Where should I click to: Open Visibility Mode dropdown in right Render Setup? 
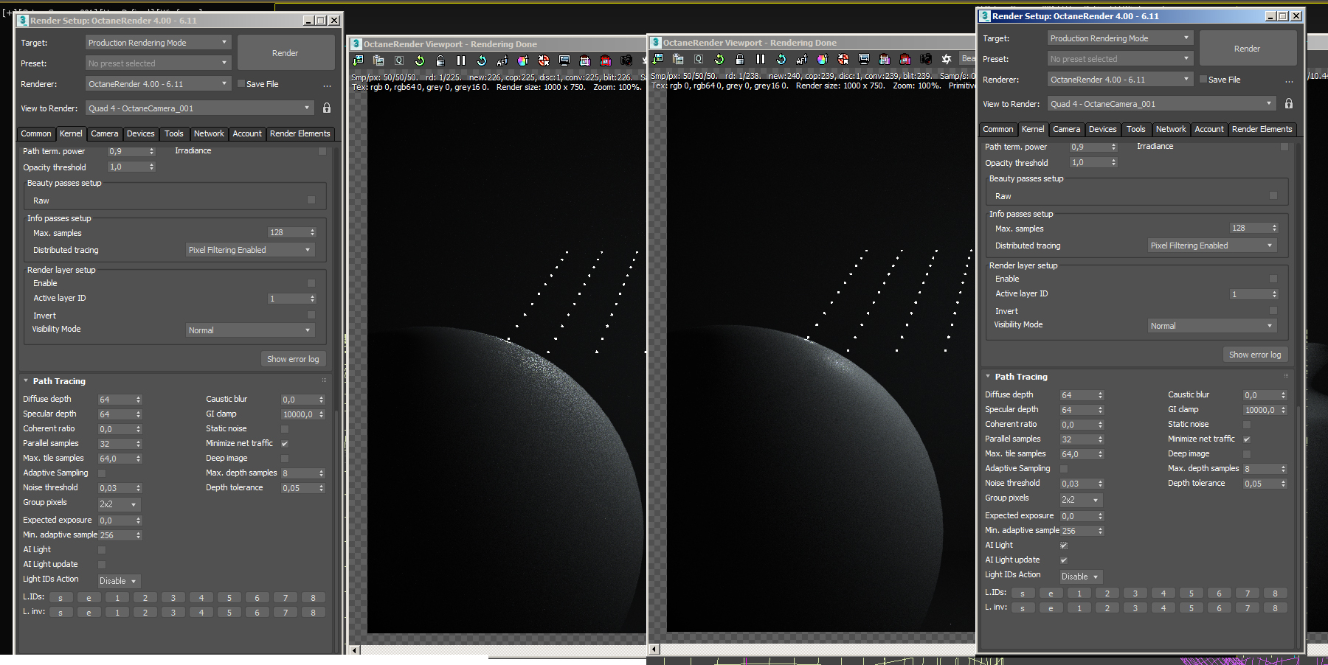pyautogui.click(x=1212, y=326)
